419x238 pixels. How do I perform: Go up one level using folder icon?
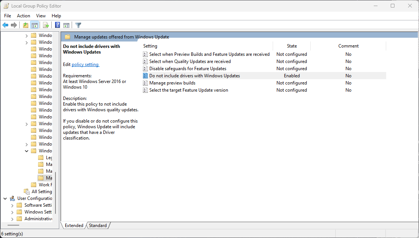(25, 25)
